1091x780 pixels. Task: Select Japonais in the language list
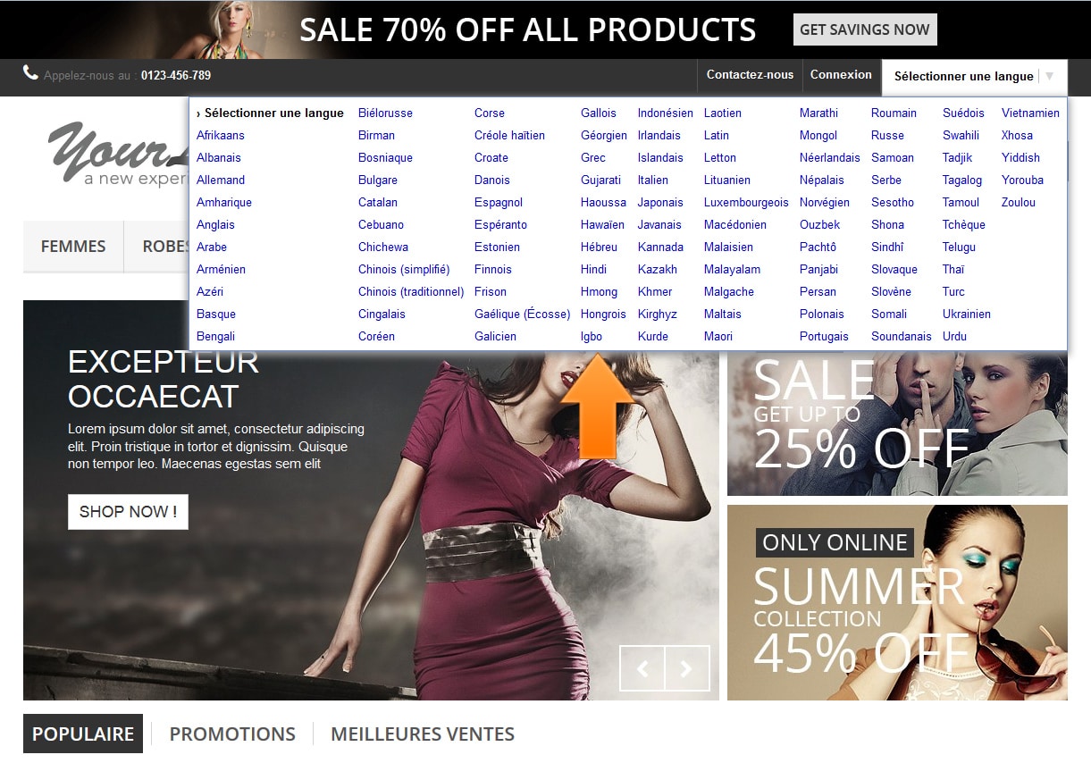[x=660, y=202]
